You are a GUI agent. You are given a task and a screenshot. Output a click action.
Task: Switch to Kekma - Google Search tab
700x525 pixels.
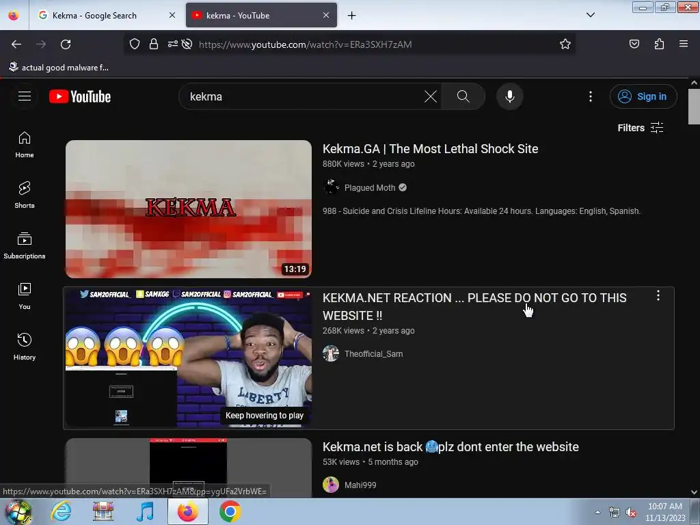tap(106, 15)
